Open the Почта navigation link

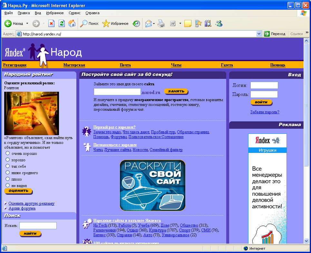click(x=125, y=65)
